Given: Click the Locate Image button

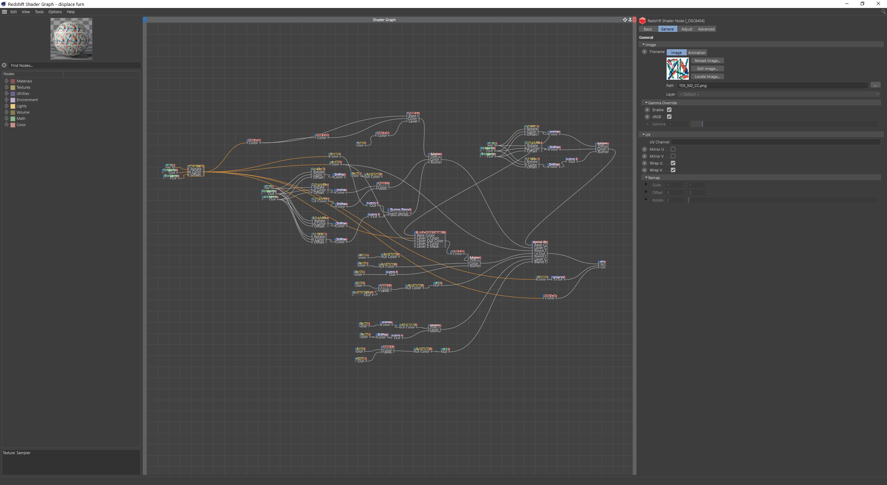Looking at the screenshot, I should 707,77.
